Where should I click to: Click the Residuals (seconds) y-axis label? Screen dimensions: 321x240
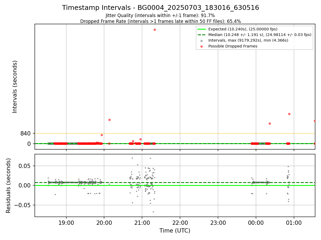coord(9,186)
